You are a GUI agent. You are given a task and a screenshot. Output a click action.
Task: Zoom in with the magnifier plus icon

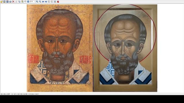click(x=37, y=2)
